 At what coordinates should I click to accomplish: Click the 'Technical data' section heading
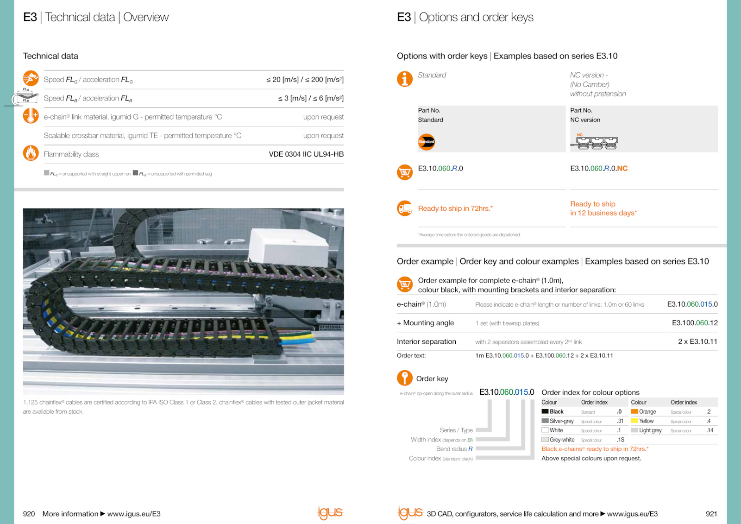point(50,56)
